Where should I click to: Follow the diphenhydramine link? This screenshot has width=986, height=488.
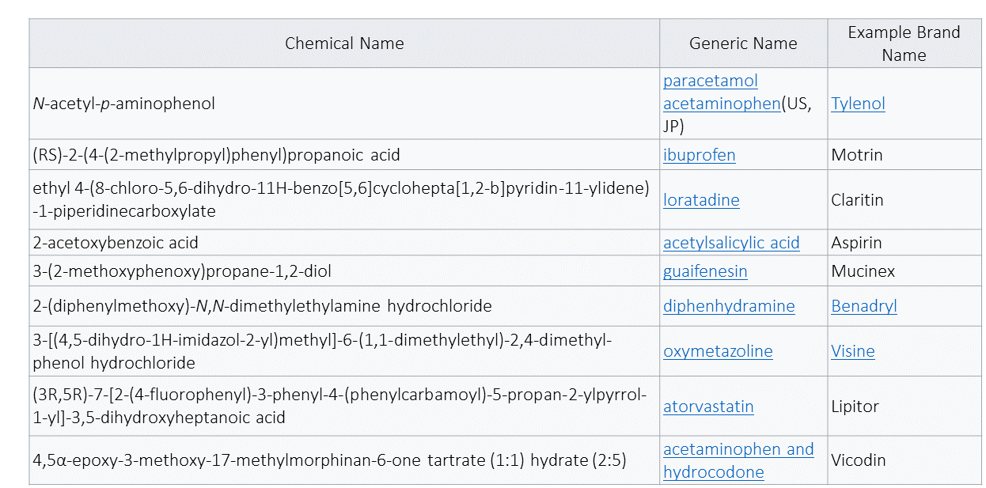[x=729, y=306]
